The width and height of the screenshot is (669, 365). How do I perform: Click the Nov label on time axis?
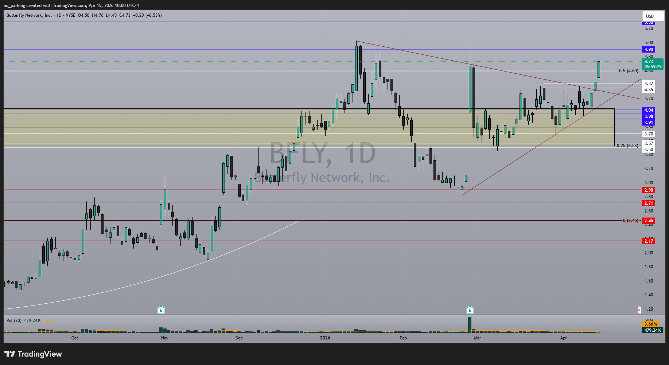click(x=165, y=338)
